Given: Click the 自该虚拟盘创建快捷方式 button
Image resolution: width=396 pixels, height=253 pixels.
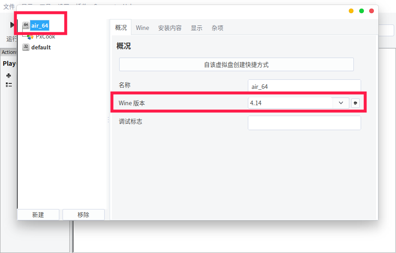Looking at the screenshot, I should (x=236, y=65).
